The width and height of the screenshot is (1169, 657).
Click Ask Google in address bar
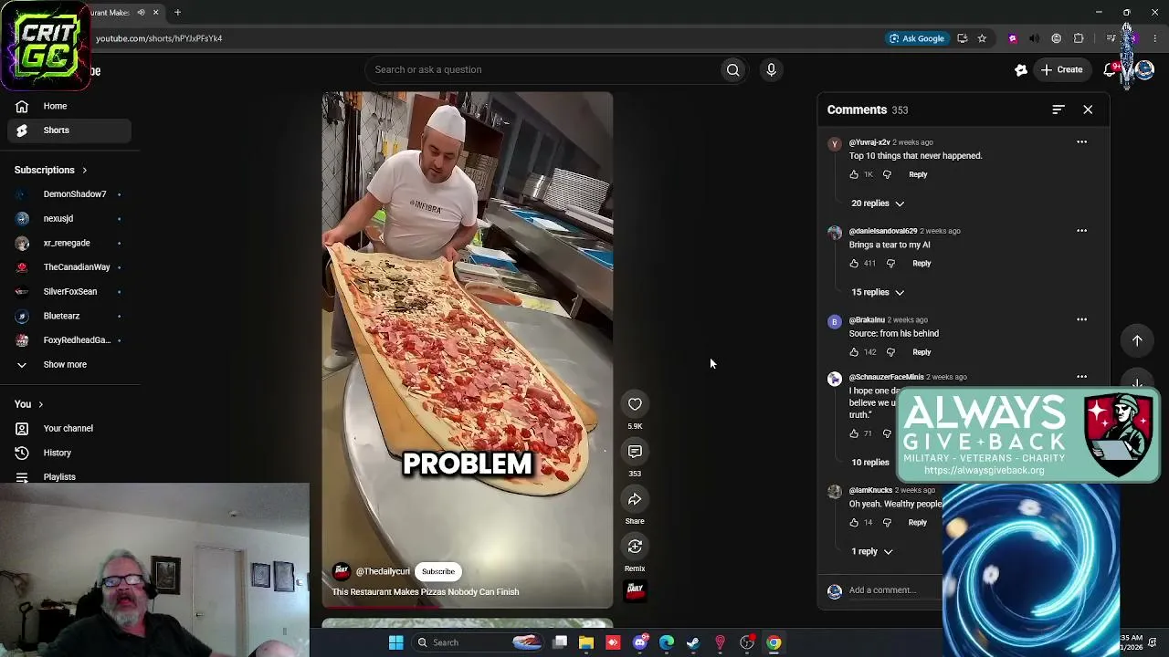pyautogui.click(x=917, y=38)
